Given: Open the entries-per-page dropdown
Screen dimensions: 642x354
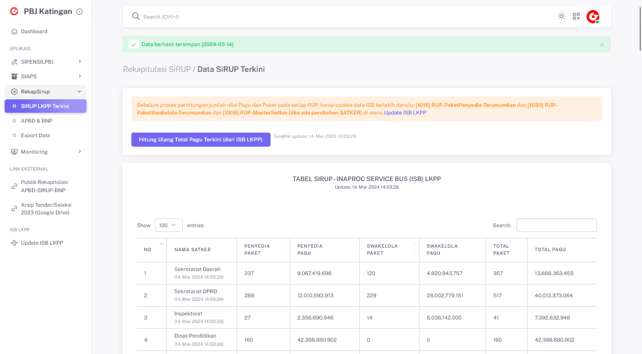Looking at the screenshot, I should (x=168, y=225).
